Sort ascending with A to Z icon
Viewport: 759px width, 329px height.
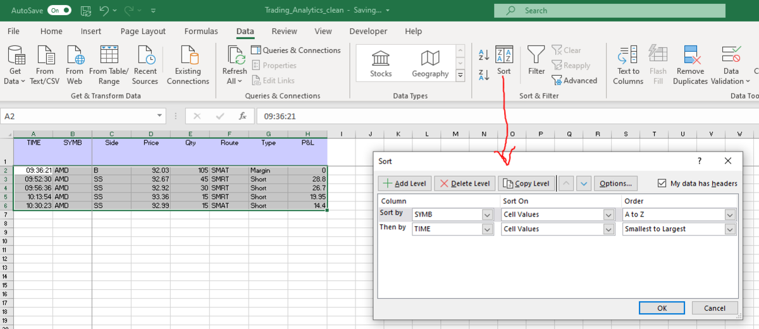(484, 55)
